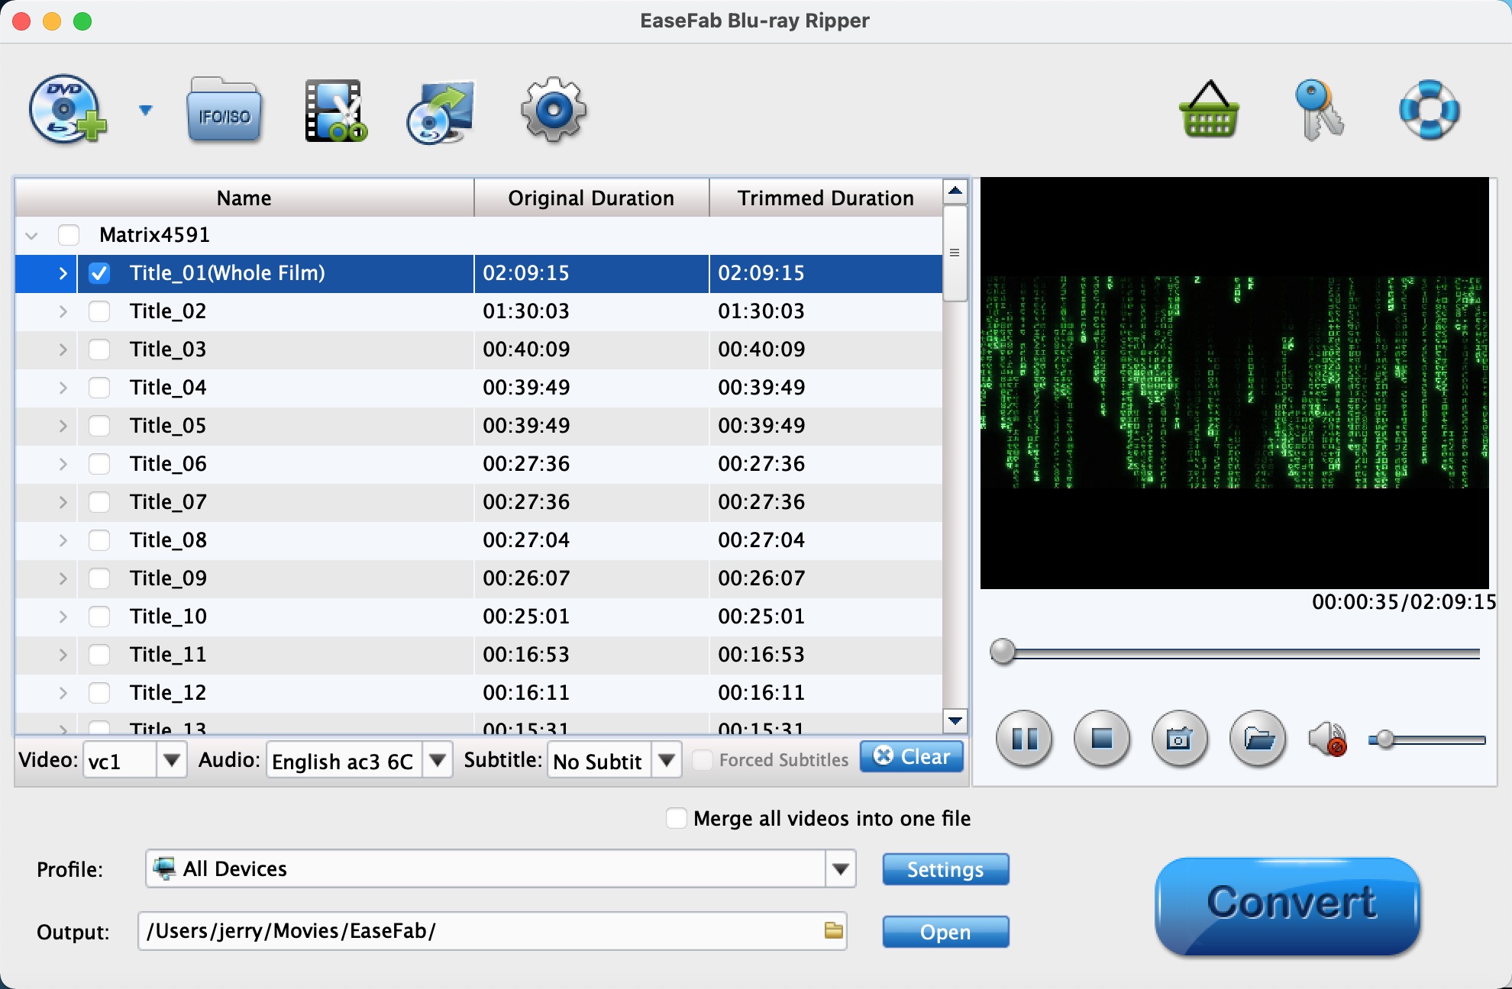The image size is (1512, 989).
Task: Click the Output path field
Action: (x=493, y=931)
